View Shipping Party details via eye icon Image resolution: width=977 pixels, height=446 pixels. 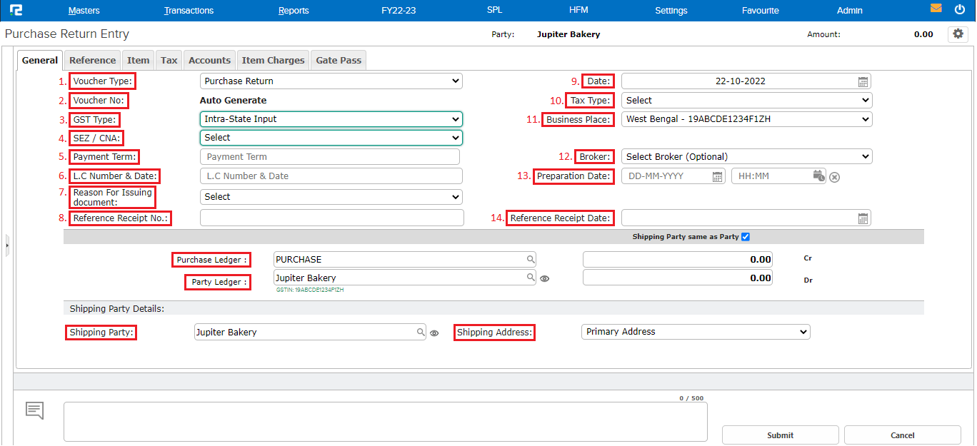pos(434,333)
